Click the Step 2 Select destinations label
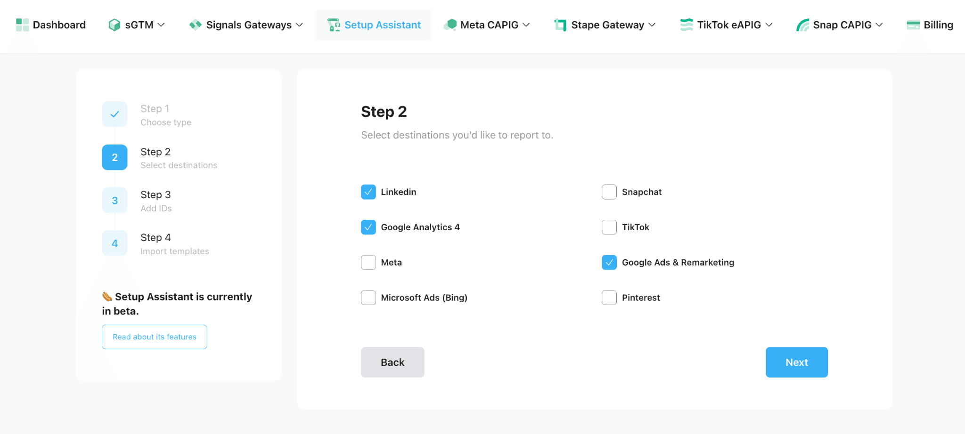Viewport: 965px width, 434px height. click(179, 158)
